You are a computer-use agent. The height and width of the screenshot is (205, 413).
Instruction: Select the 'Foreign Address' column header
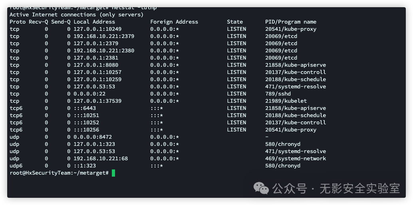pyautogui.click(x=174, y=22)
